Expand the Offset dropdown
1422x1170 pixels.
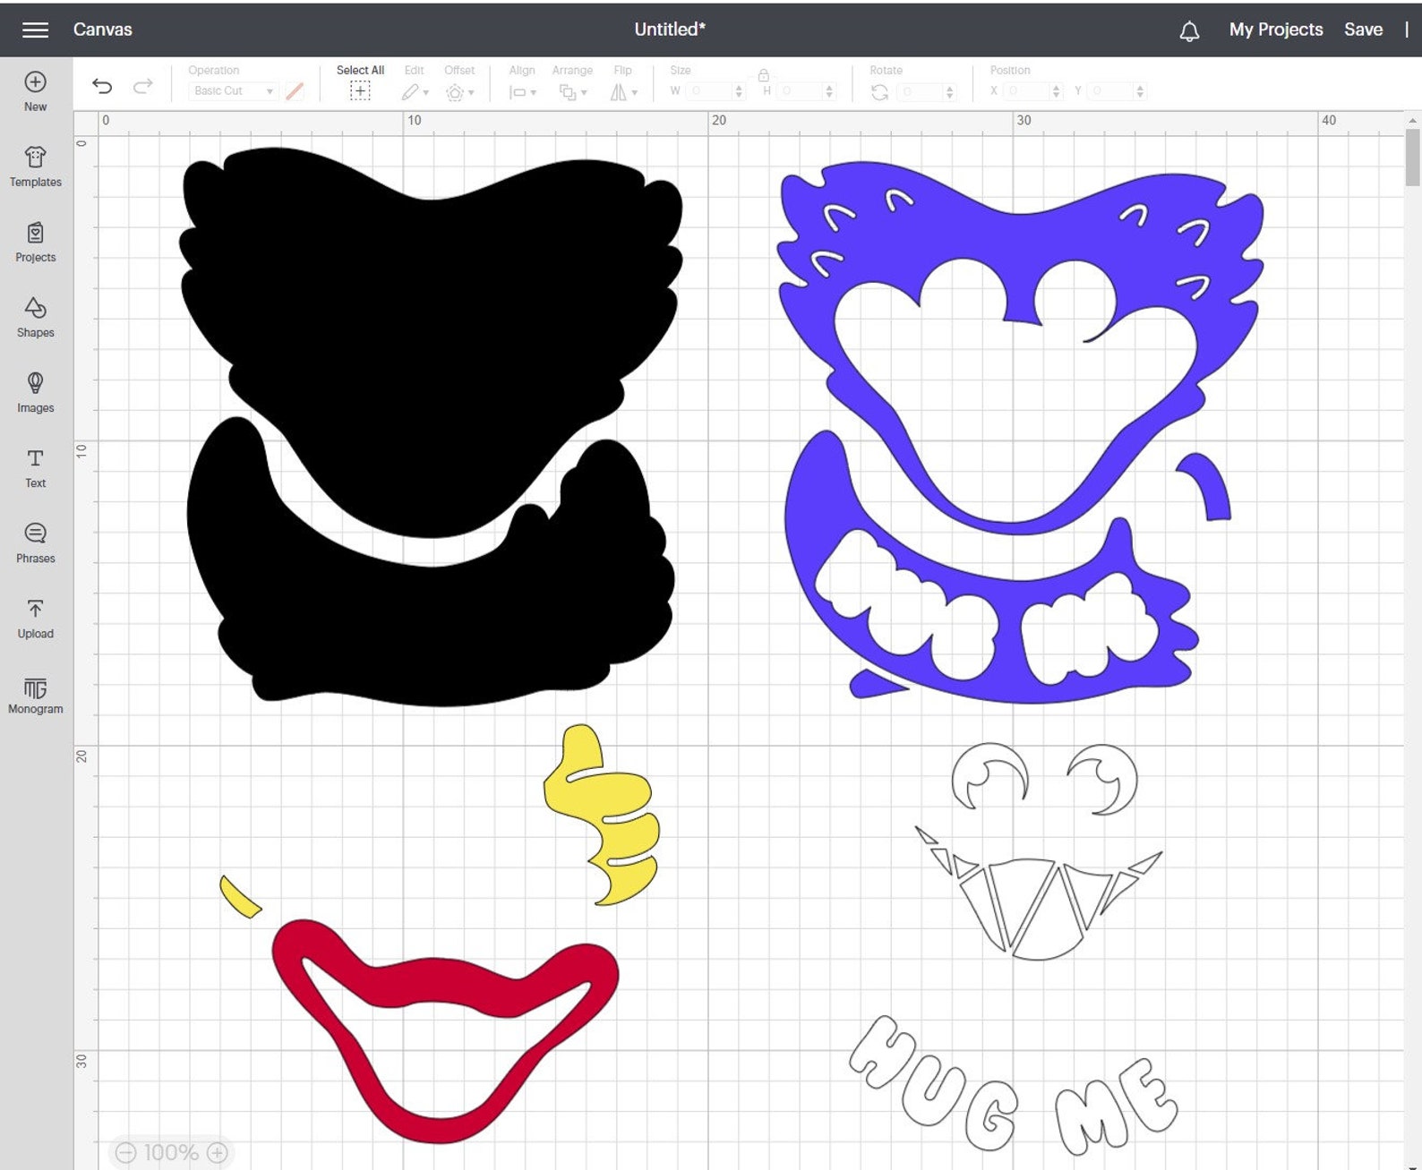459,91
